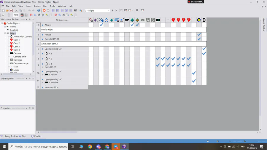The width and height of the screenshot is (267, 150).
Task: Click the previous frame arrow
Action: pos(112,11)
